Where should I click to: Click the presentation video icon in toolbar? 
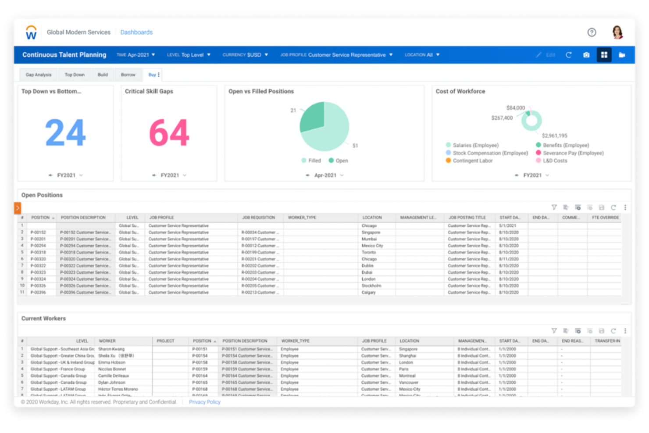(622, 55)
